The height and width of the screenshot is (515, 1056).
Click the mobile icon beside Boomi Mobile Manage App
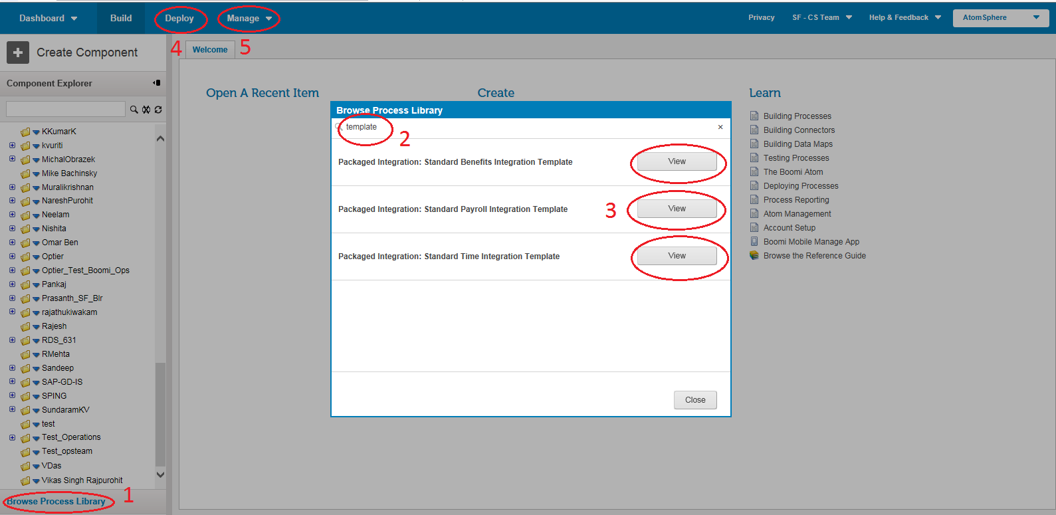tap(754, 241)
